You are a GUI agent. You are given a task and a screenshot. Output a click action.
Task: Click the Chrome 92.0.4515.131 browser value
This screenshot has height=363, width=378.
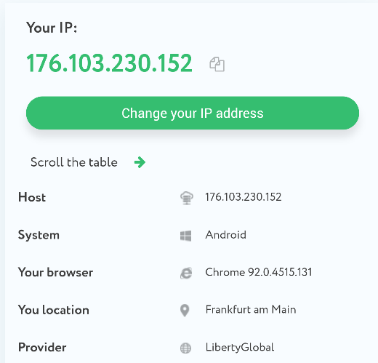[x=259, y=272]
